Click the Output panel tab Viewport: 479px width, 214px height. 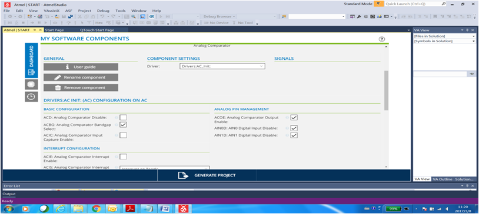click(9, 194)
